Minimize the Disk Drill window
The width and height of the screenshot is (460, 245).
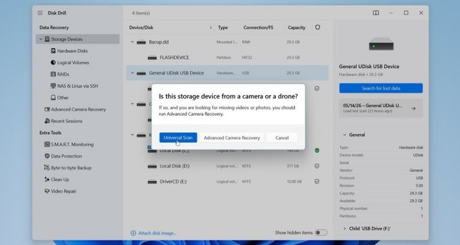coord(391,13)
